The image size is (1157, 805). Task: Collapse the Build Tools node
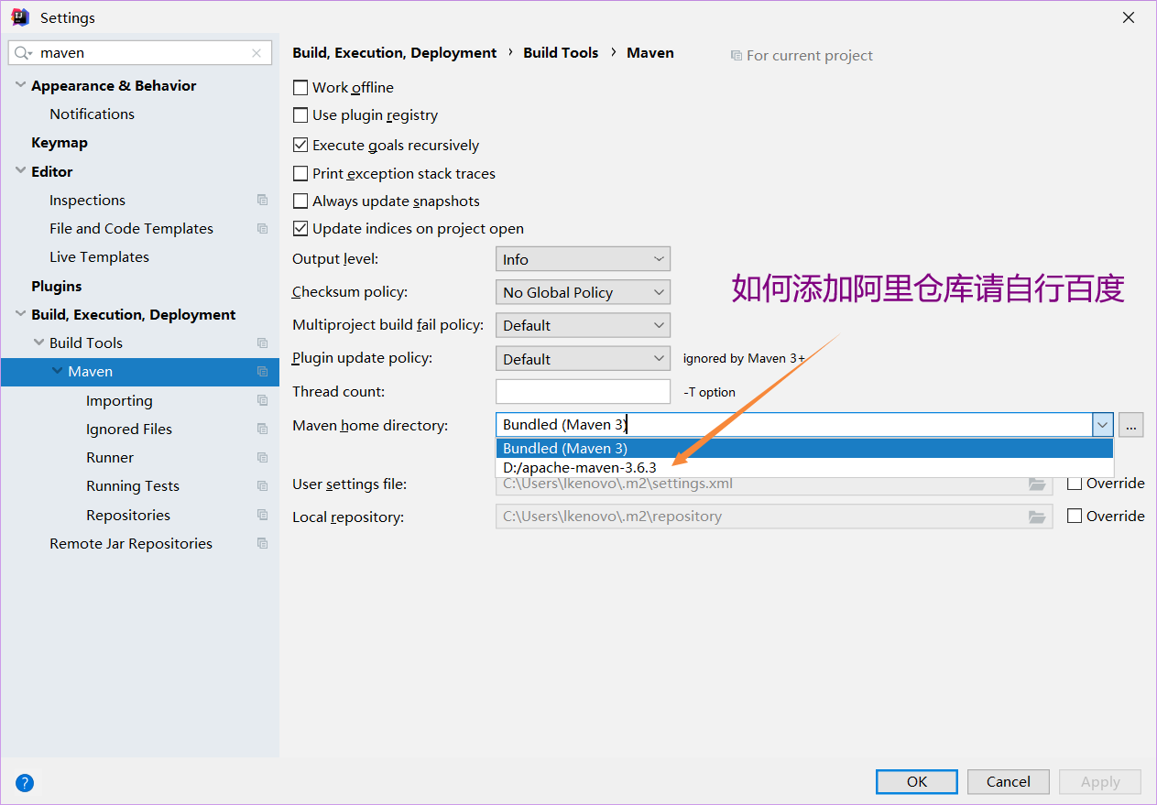[x=38, y=343]
